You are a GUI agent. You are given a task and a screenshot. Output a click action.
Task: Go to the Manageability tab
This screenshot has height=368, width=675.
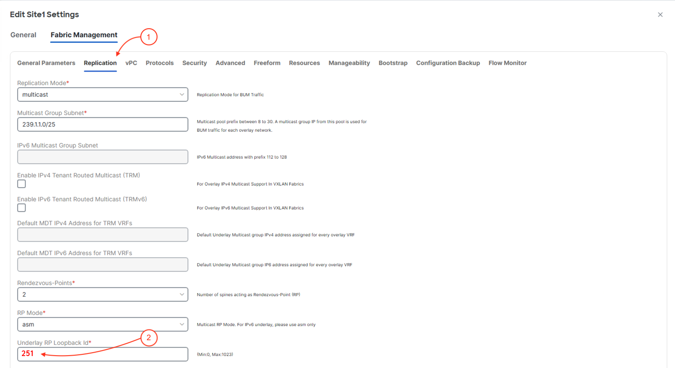click(x=349, y=63)
